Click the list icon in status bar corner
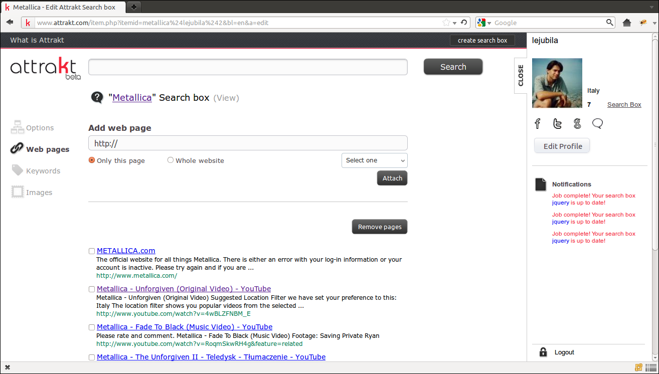Viewport: 659px width, 374px height. 650,367
